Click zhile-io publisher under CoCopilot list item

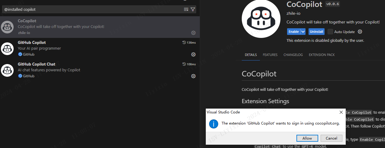click(x=24, y=33)
